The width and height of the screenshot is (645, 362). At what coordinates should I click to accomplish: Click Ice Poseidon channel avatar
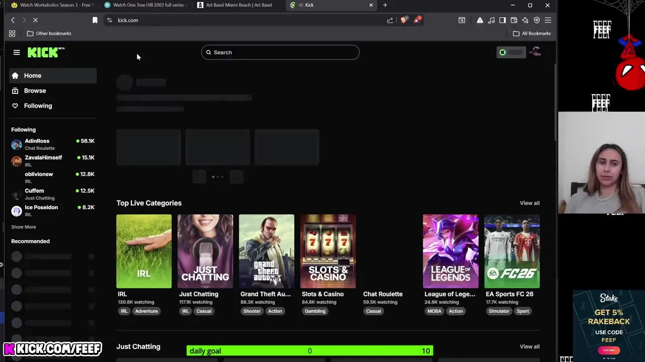click(17, 211)
